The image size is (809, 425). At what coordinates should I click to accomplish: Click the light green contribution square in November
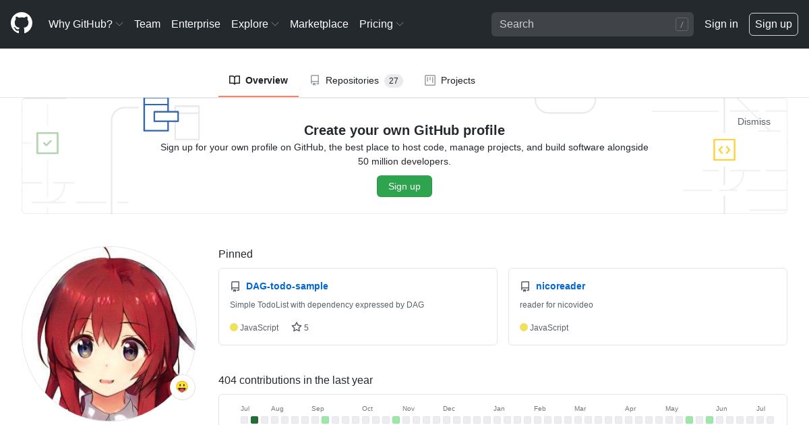click(x=396, y=420)
